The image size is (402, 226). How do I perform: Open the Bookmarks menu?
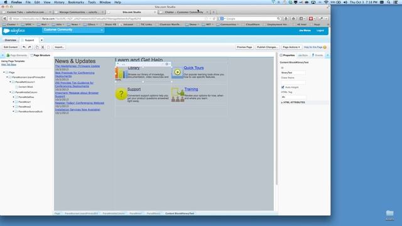76,2
